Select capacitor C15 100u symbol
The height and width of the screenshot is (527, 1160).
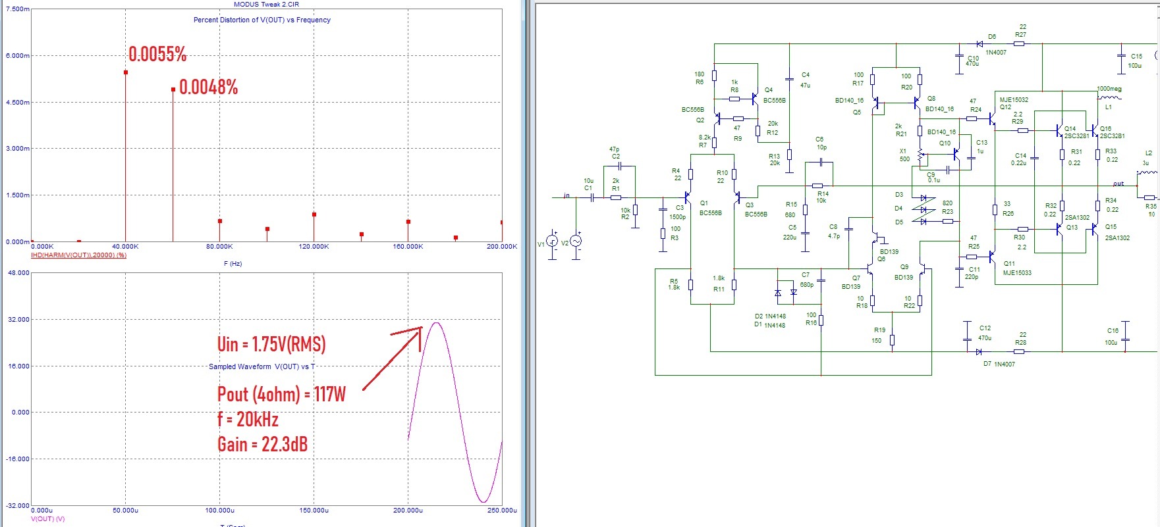(1121, 55)
